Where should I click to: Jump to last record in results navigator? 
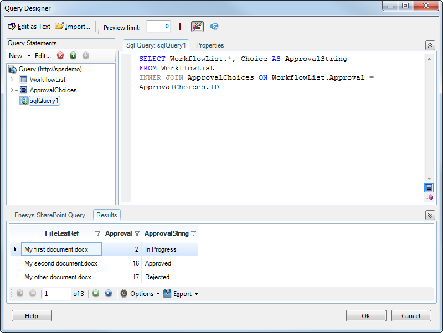click(109, 294)
